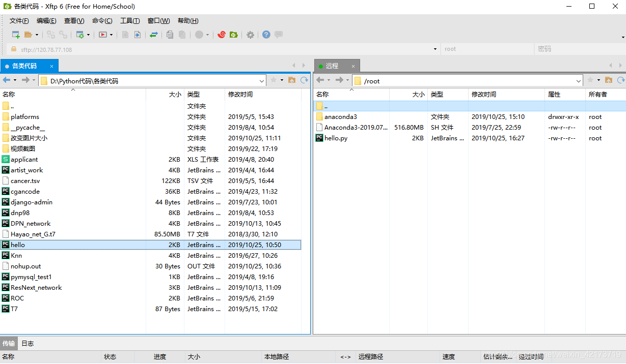
Task: Open help with the blue question icon
Action: pyautogui.click(x=266, y=35)
